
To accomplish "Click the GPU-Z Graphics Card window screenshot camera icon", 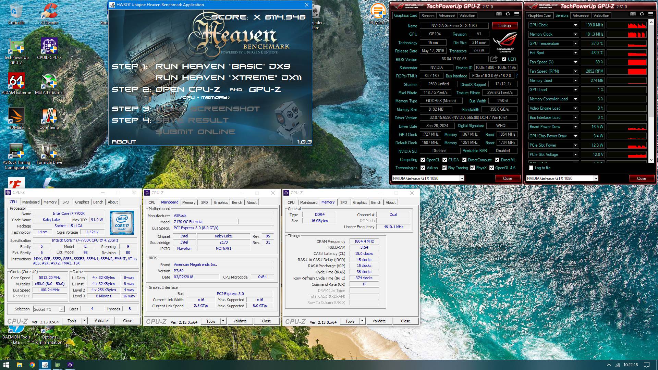I will tap(499, 14).
